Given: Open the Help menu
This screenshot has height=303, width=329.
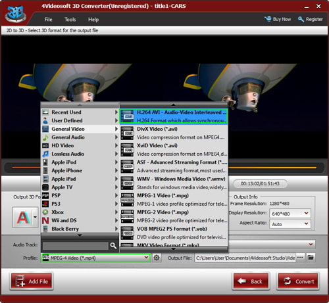Looking at the screenshot, I should point(93,20).
